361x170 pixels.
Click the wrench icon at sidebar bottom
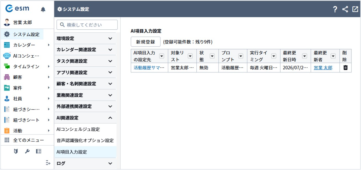pyautogui.click(x=27, y=151)
